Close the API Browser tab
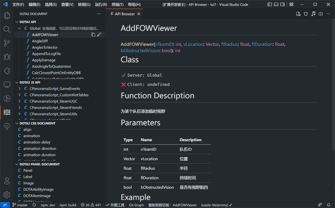 (139, 14)
